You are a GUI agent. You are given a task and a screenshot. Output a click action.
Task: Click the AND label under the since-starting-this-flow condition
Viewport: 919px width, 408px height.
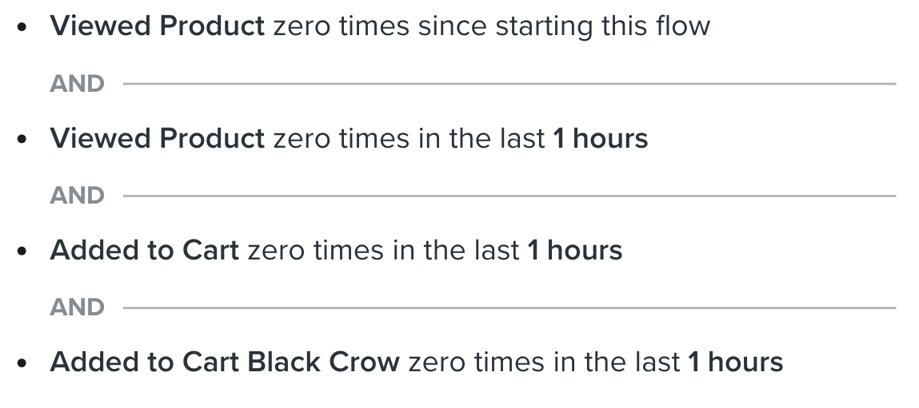(x=78, y=84)
